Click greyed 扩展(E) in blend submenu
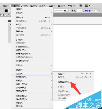102x109 pixels. click(73, 87)
